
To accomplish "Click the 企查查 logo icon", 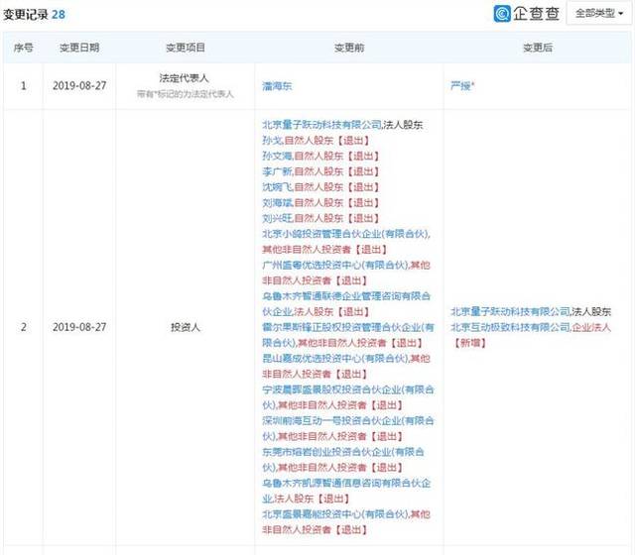I will tap(502, 13).
